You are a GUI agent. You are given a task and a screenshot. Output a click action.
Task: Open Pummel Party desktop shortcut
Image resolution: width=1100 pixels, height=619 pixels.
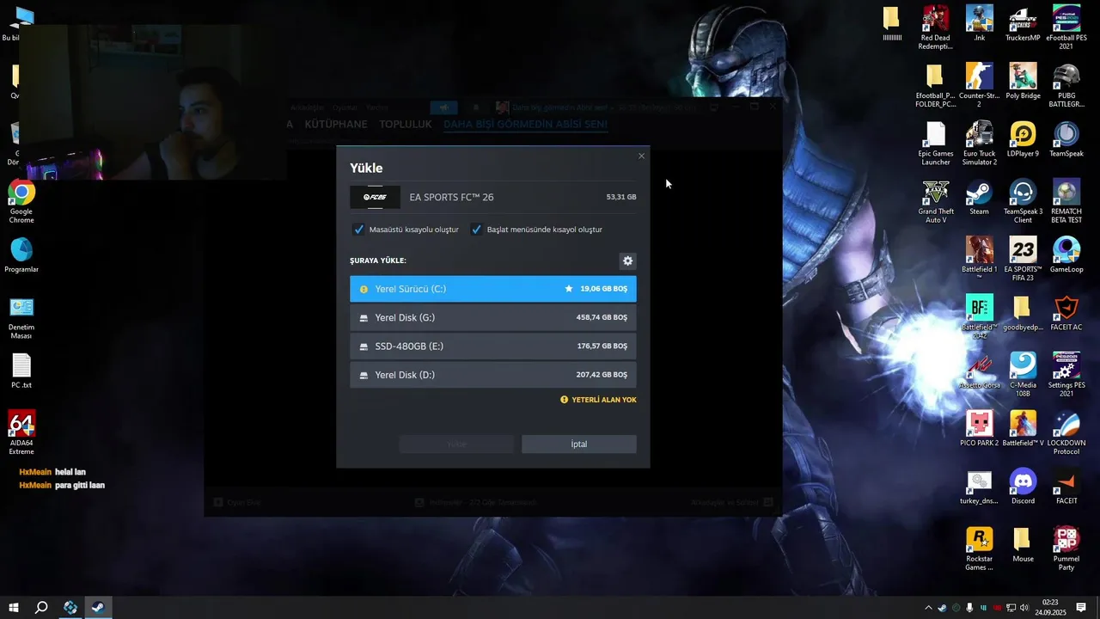(x=1066, y=548)
